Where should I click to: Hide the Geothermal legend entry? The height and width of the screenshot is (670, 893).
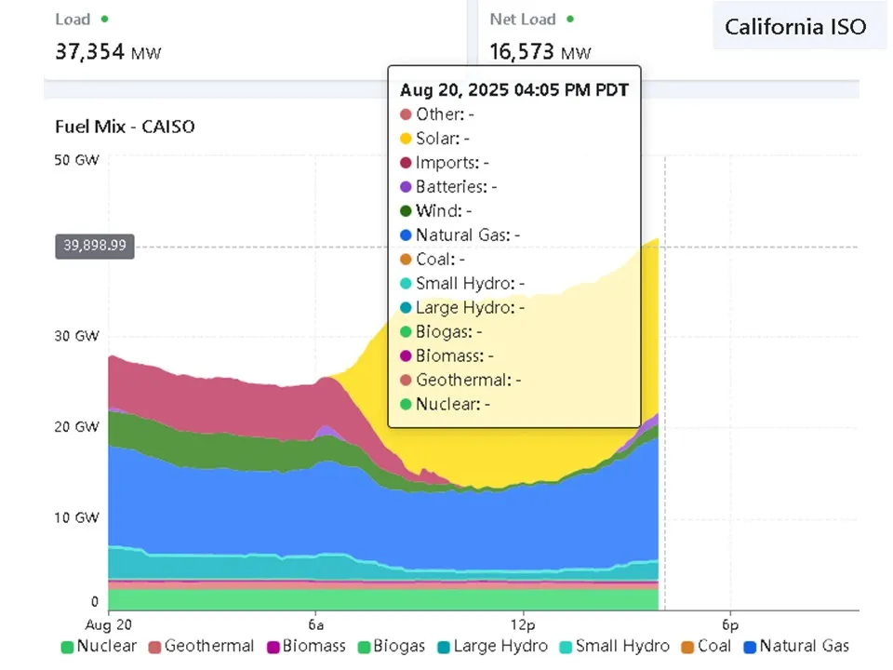201,646
